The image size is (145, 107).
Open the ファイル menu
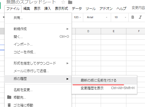pyautogui.click(x=13, y=9)
